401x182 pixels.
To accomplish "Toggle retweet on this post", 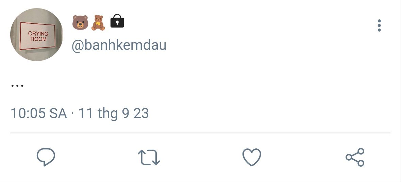I will (149, 157).
